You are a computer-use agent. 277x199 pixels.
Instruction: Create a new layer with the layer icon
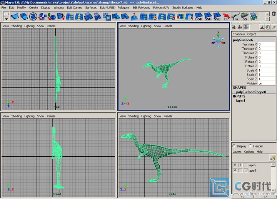[273, 158]
